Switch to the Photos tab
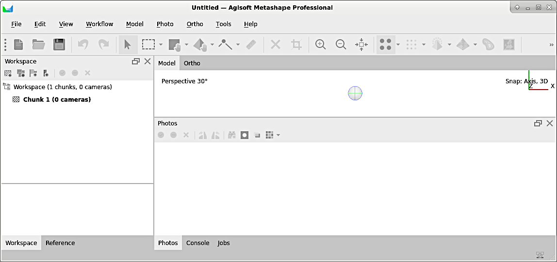Image resolution: width=557 pixels, height=262 pixels. click(168, 243)
